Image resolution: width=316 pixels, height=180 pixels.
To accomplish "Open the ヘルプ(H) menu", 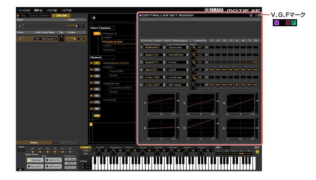I will point(66,10).
